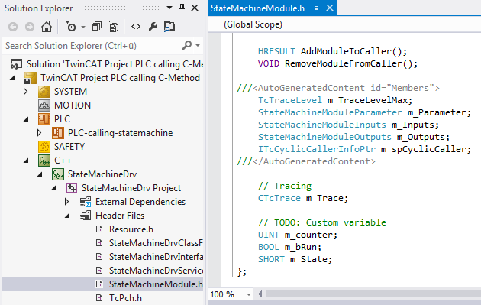Select the SAFETY tree item
481x305 pixels.
coord(69,147)
